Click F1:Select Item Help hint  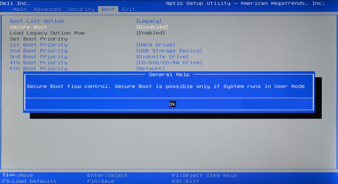[x=204, y=176]
